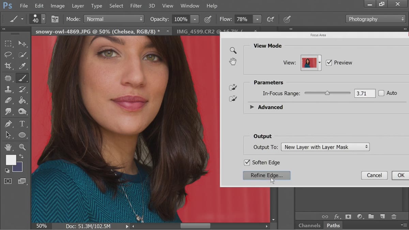The image size is (409, 230).
Task: Swap foreground and background colors
Action: [x=21, y=156]
